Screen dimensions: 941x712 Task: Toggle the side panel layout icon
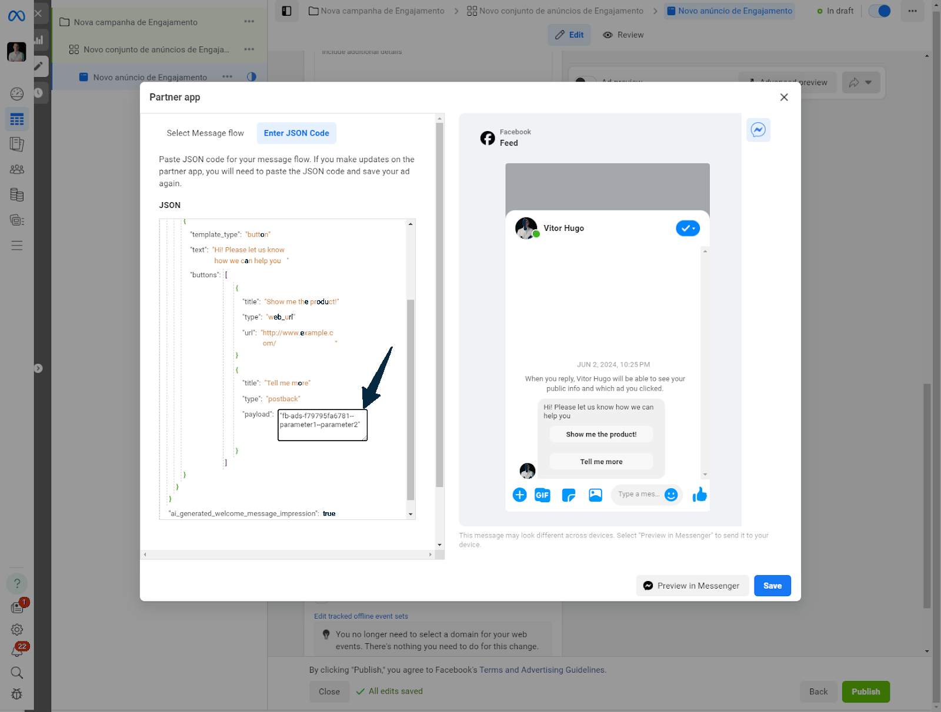coord(286,11)
